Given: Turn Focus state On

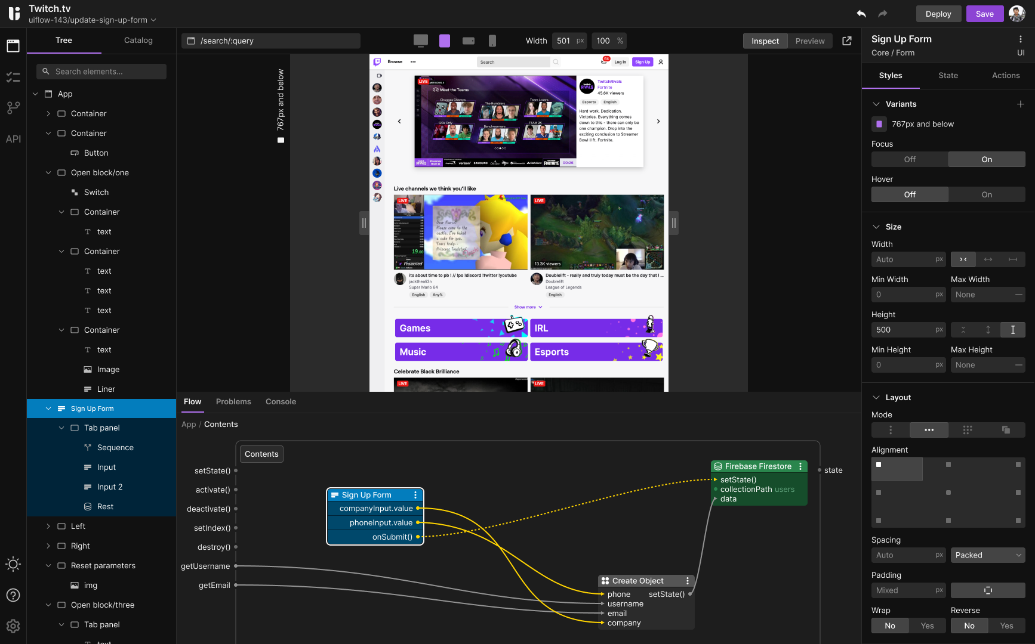Looking at the screenshot, I should (x=987, y=159).
